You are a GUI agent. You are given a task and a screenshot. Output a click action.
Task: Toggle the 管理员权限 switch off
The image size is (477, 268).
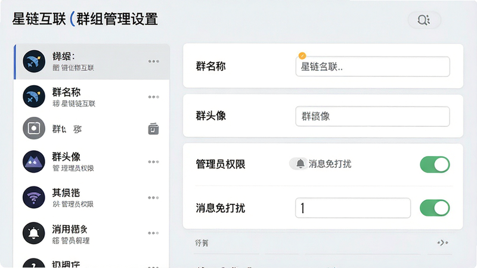coord(435,165)
